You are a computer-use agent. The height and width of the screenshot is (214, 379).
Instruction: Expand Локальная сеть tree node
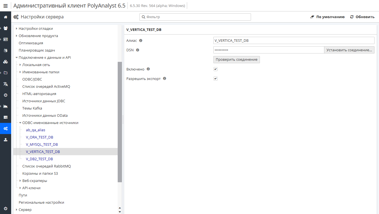(x=20, y=65)
